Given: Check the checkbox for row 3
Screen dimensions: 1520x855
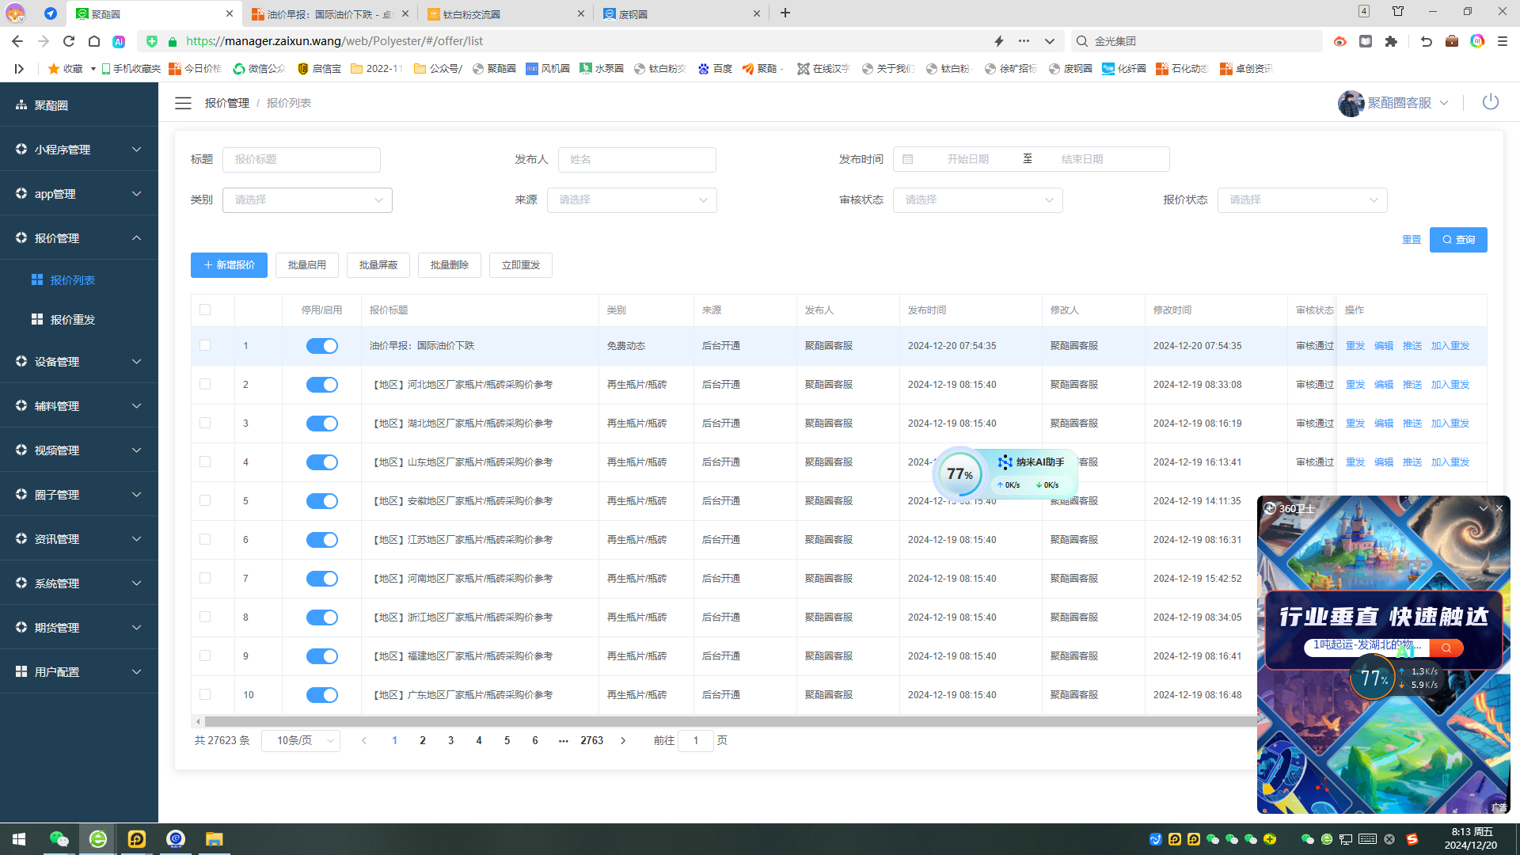Looking at the screenshot, I should tap(205, 423).
